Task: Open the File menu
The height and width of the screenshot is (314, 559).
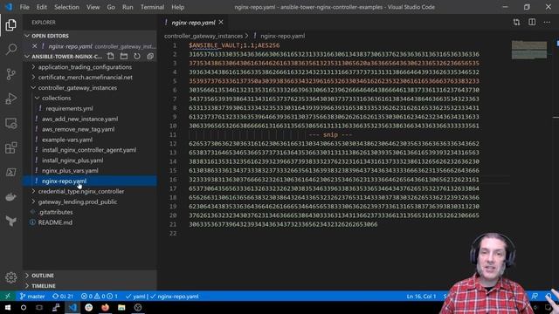Action: [24, 7]
